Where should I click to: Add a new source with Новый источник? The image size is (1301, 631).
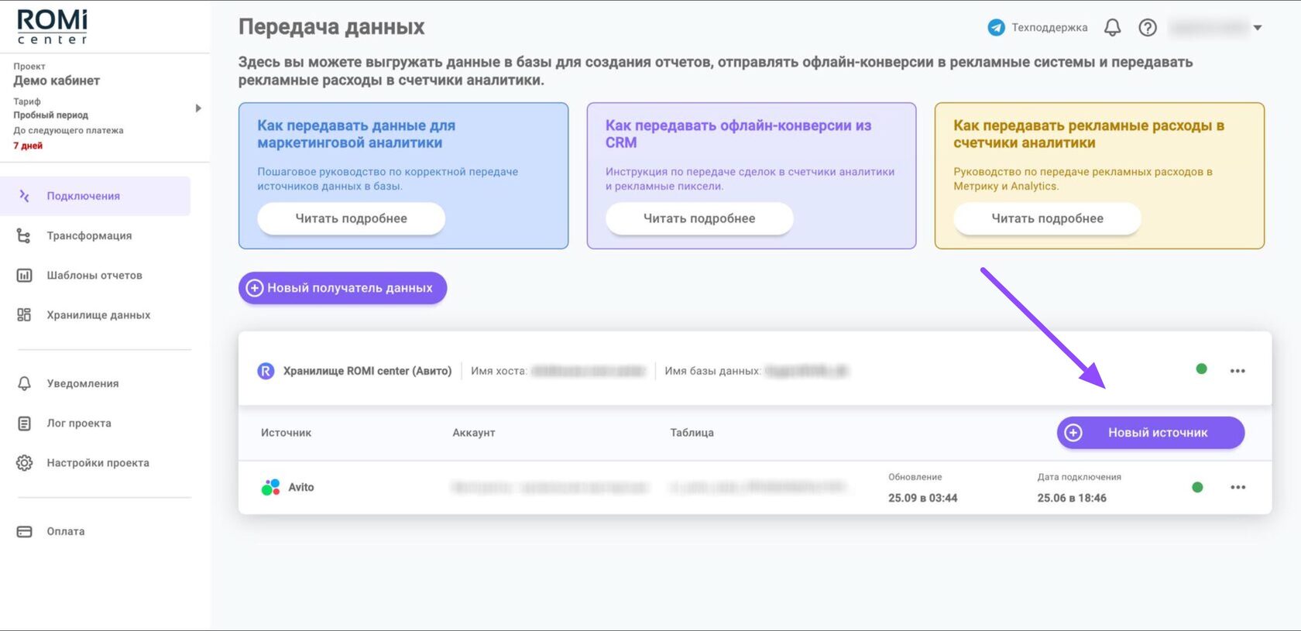point(1151,433)
